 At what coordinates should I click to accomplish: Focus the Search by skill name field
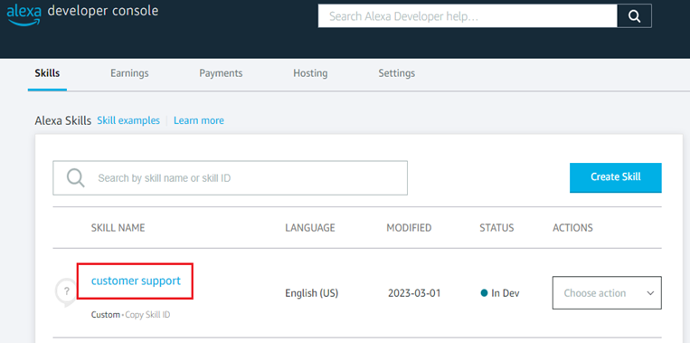(x=230, y=178)
